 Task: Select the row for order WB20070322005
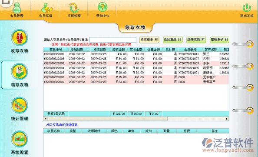click(x=136, y=63)
